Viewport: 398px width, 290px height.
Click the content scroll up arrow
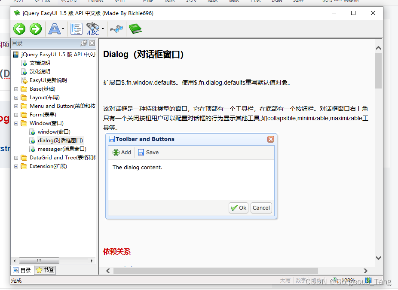coord(378,48)
